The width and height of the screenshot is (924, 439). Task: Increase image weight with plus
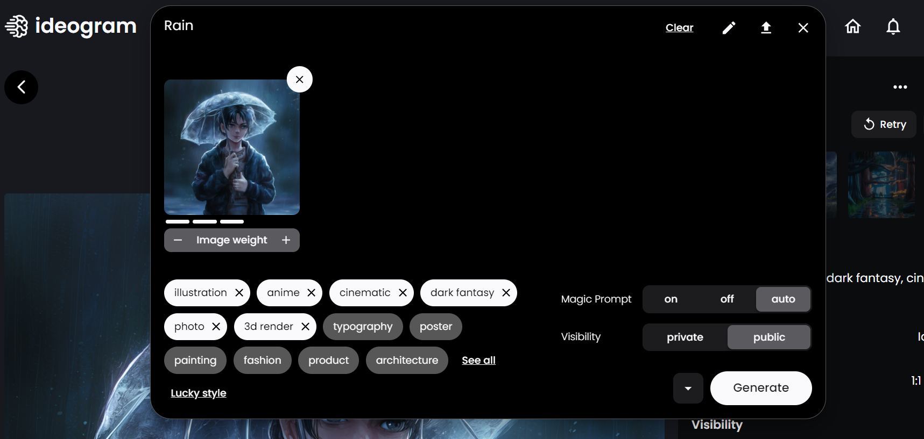pos(286,240)
